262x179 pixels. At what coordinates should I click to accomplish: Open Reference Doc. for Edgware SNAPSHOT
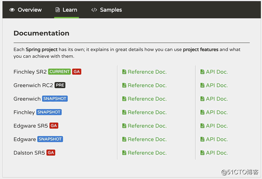pos(144,139)
